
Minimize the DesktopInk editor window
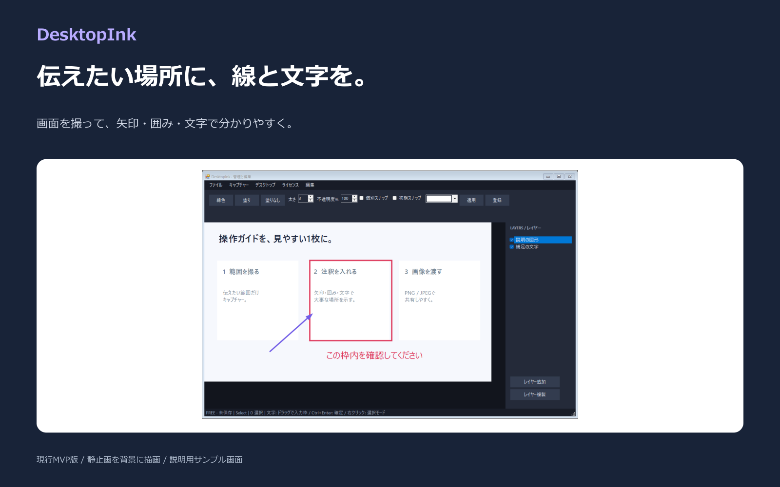click(548, 176)
